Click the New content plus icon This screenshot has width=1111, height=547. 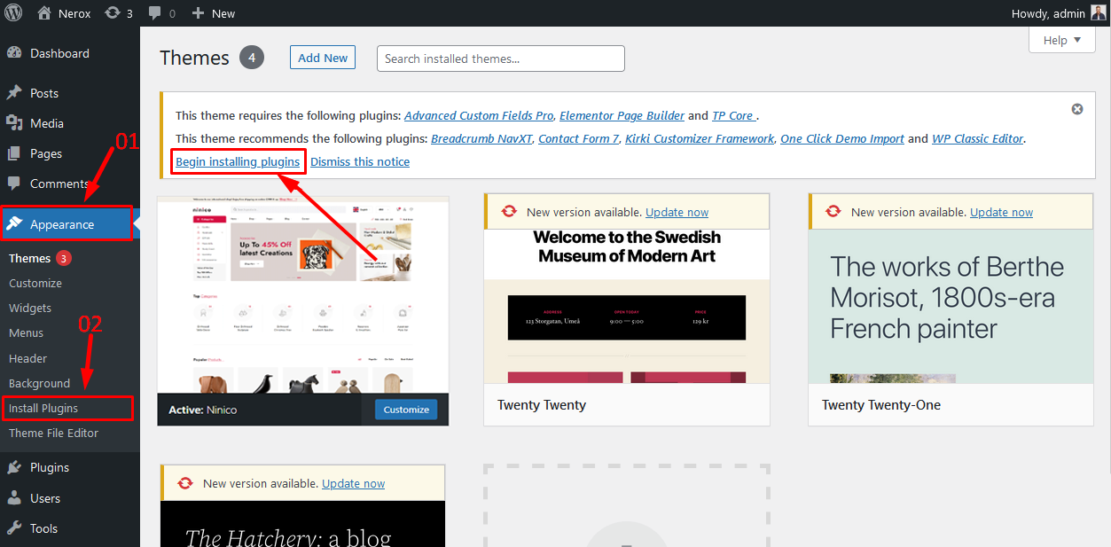point(198,13)
